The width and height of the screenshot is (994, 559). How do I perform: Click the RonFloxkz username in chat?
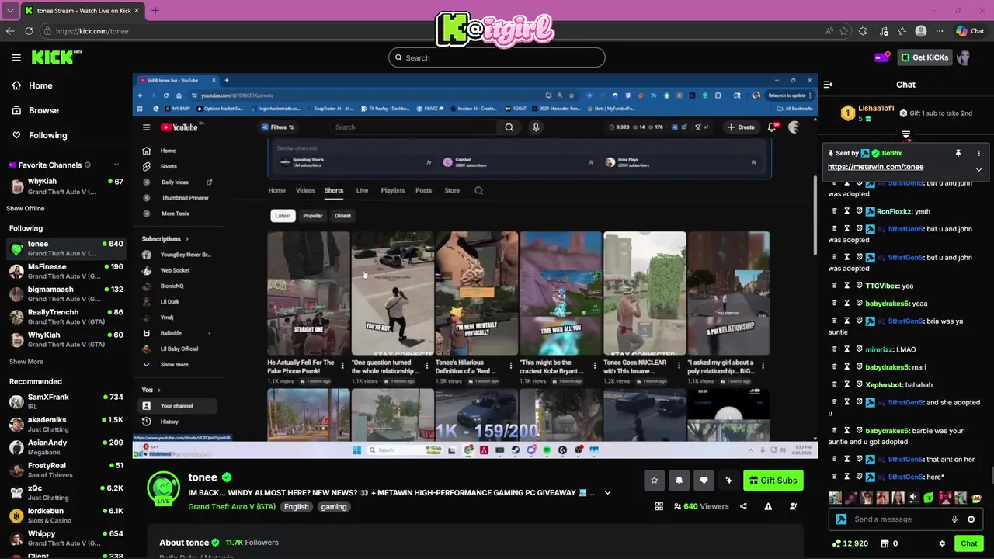pos(894,211)
